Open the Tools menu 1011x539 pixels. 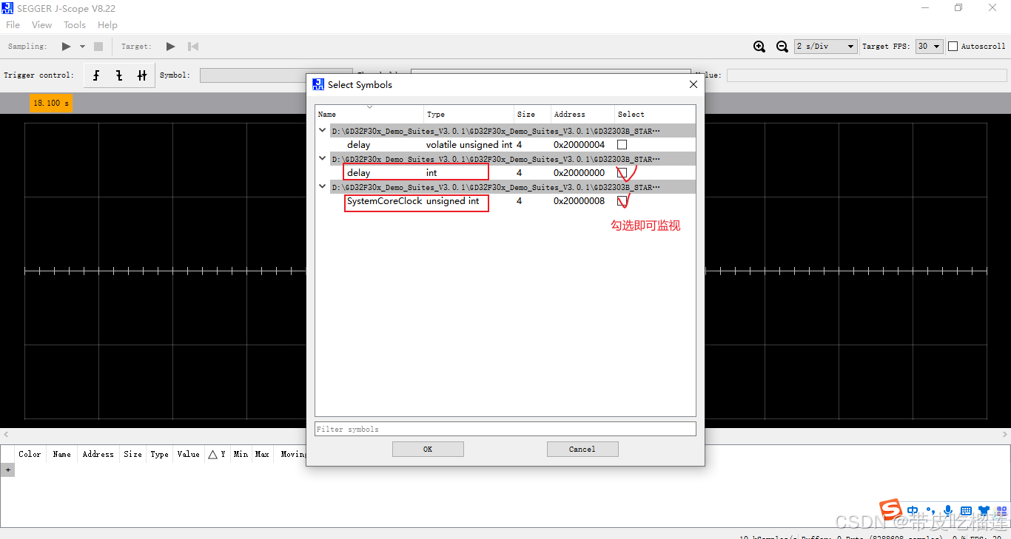75,25
